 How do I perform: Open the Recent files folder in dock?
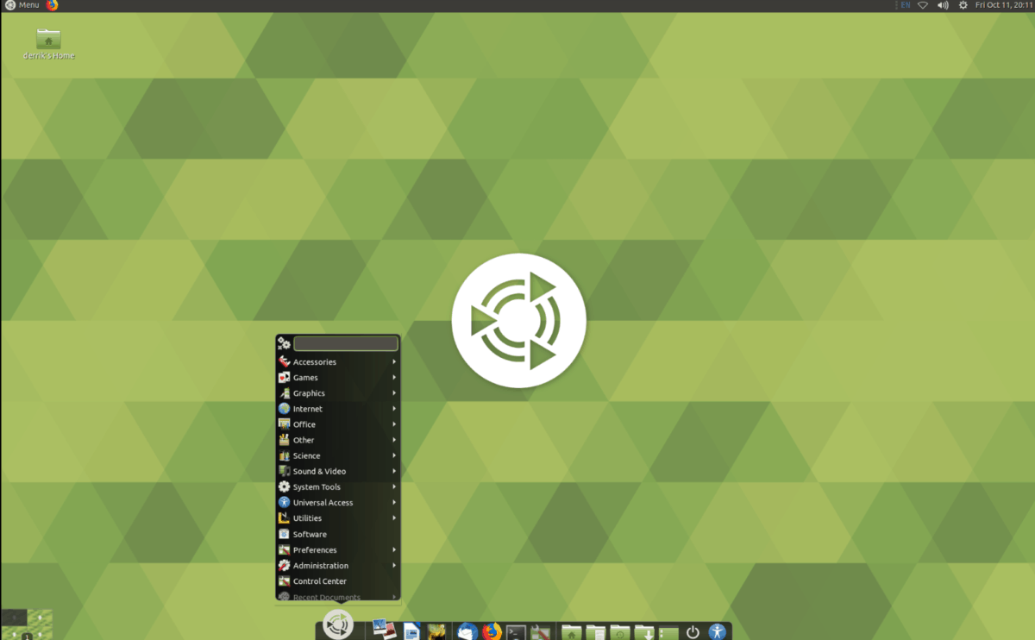tap(620, 632)
